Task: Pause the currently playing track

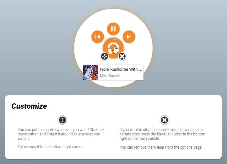Action: click(x=113, y=29)
